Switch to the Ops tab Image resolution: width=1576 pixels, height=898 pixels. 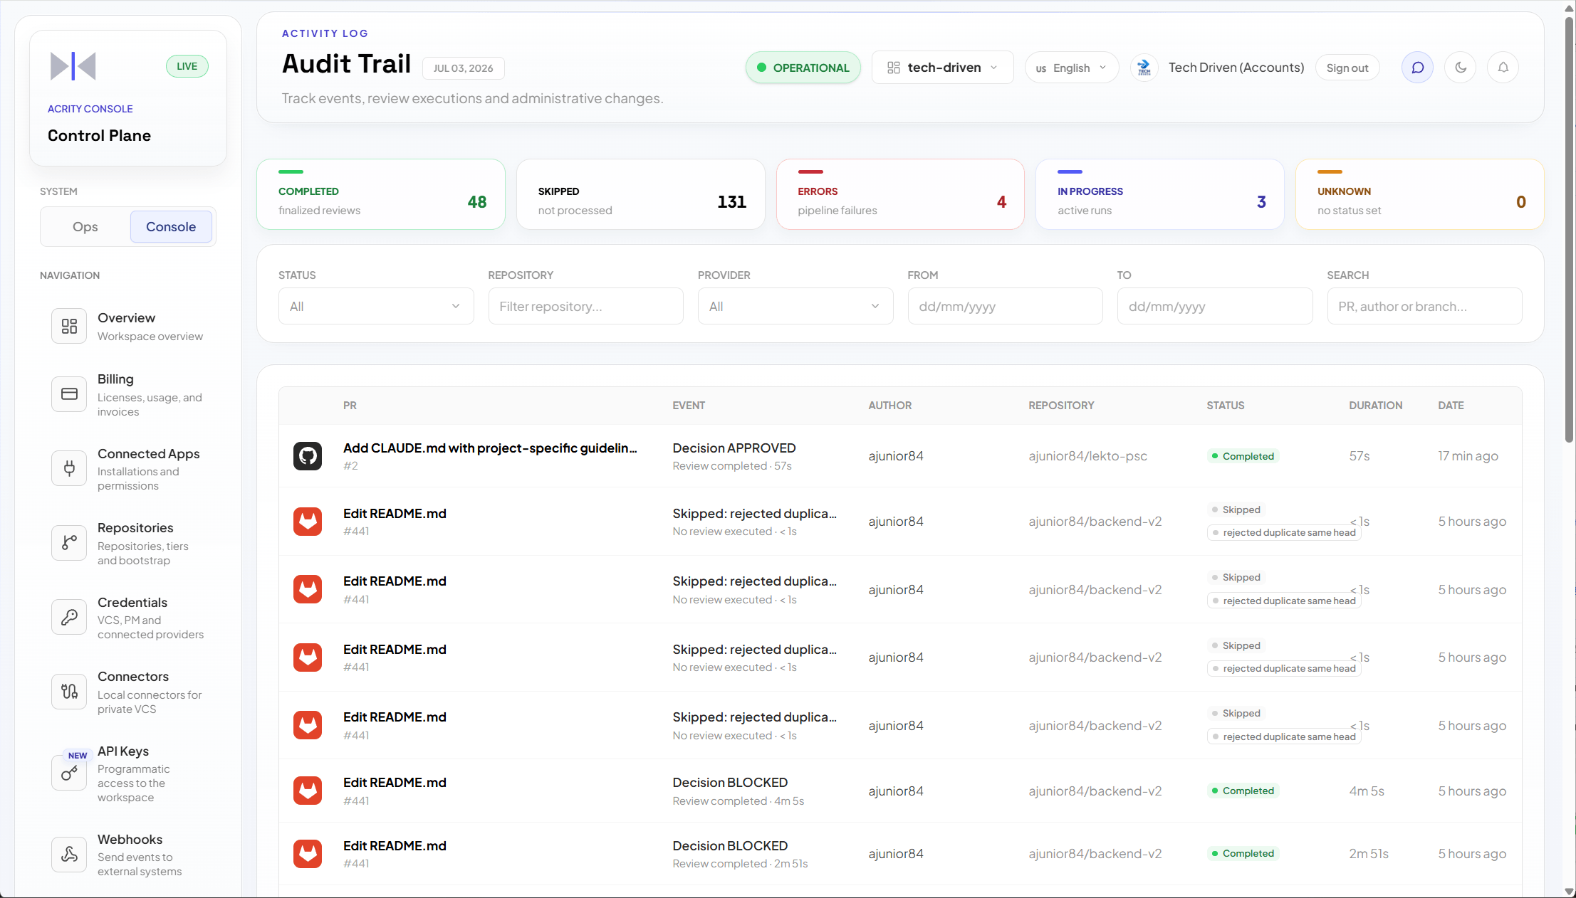click(85, 227)
